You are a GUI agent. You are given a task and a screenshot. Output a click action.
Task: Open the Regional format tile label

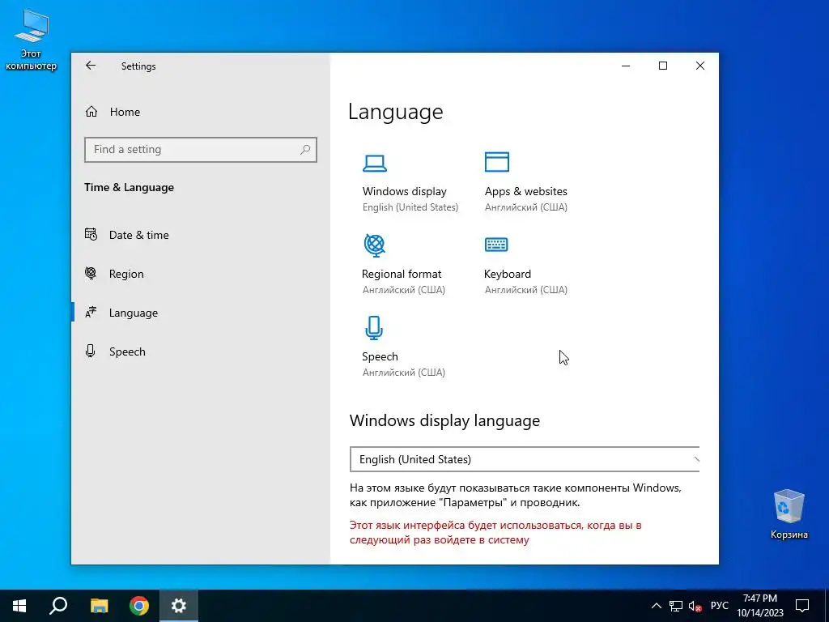[x=402, y=274]
